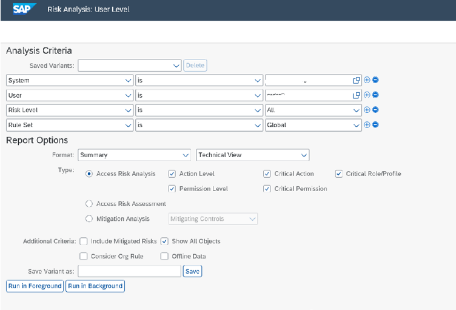
Task: Uncheck the Critical Action checkbox
Action: (267, 174)
